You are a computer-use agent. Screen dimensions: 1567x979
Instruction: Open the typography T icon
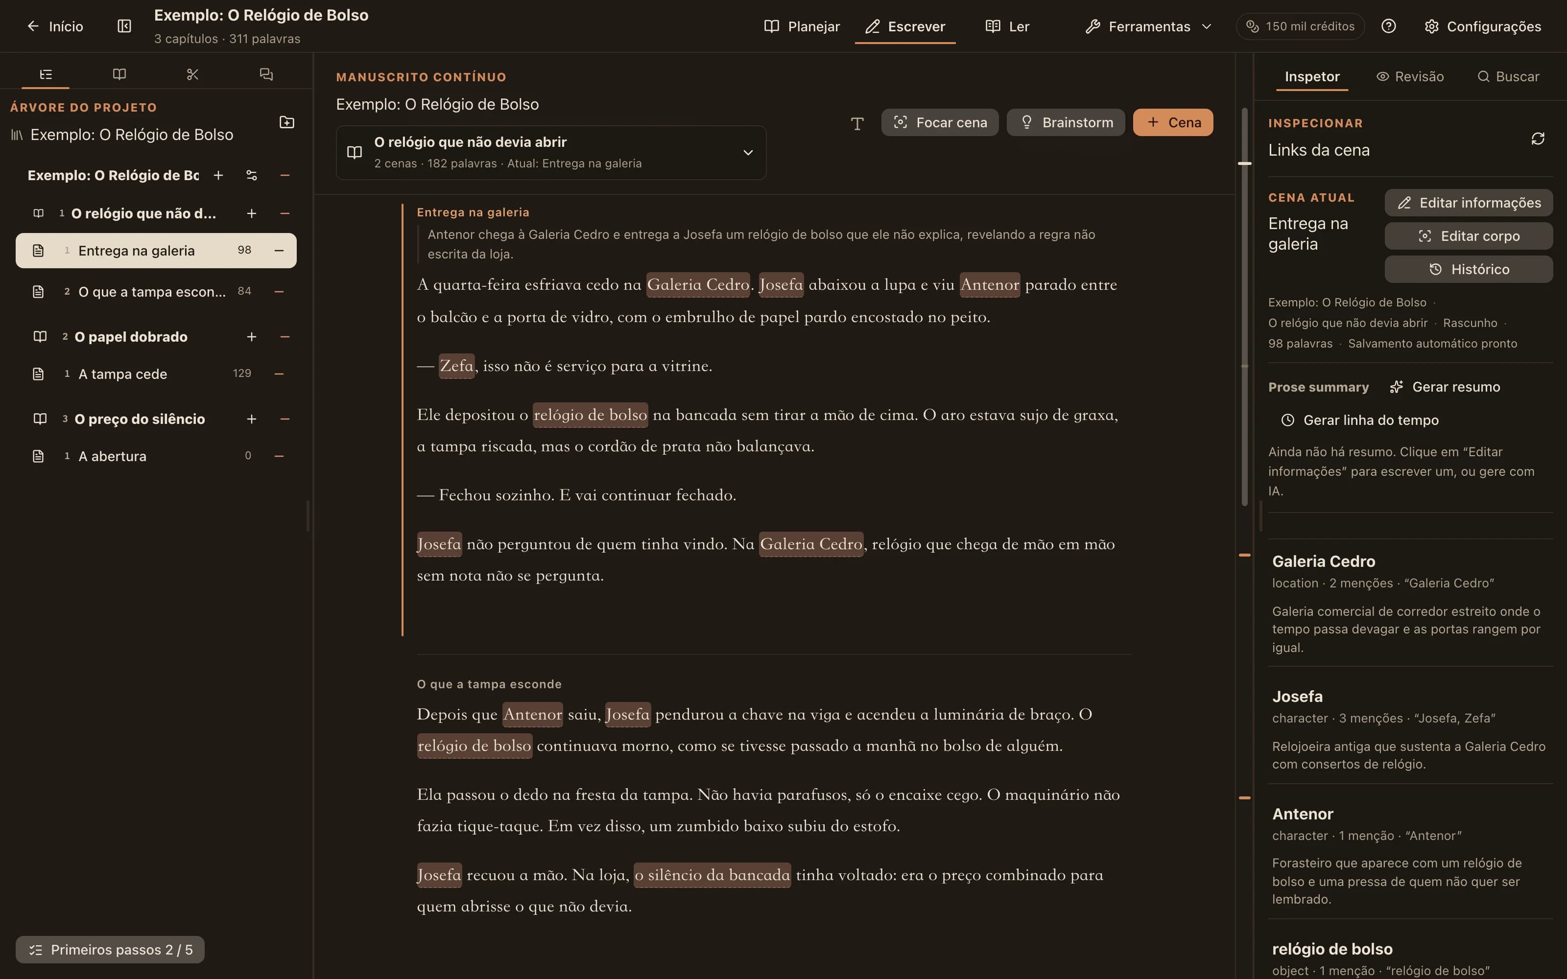pyautogui.click(x=857, y=123)
